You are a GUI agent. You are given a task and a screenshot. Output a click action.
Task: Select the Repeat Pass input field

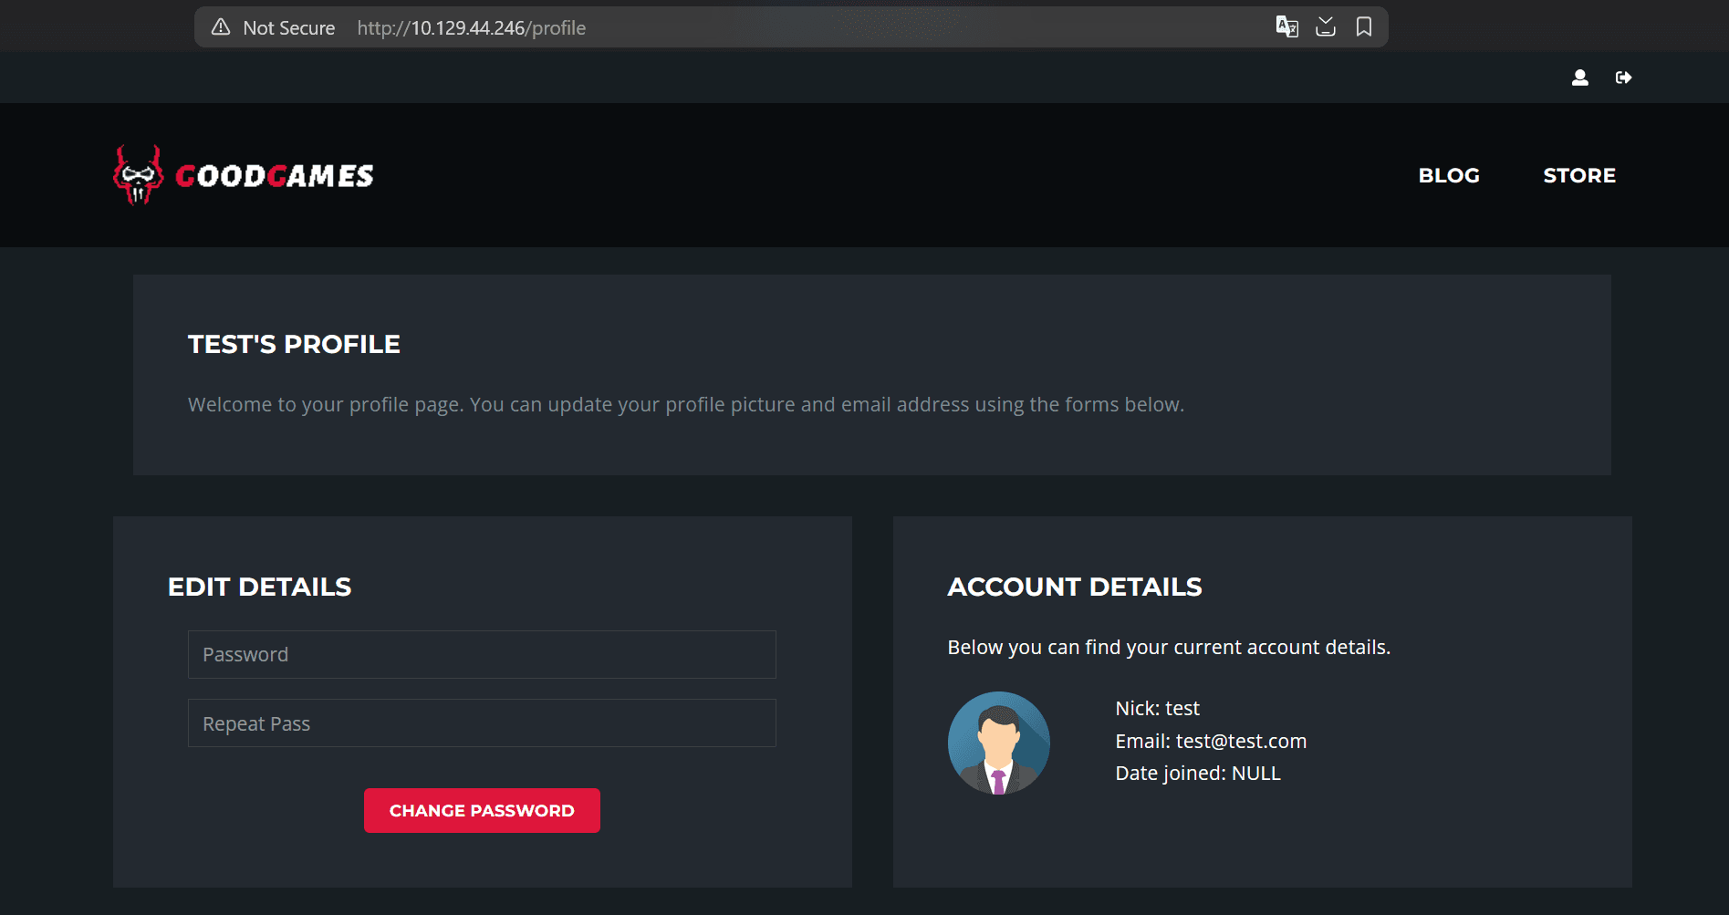(x=482, y=723)
